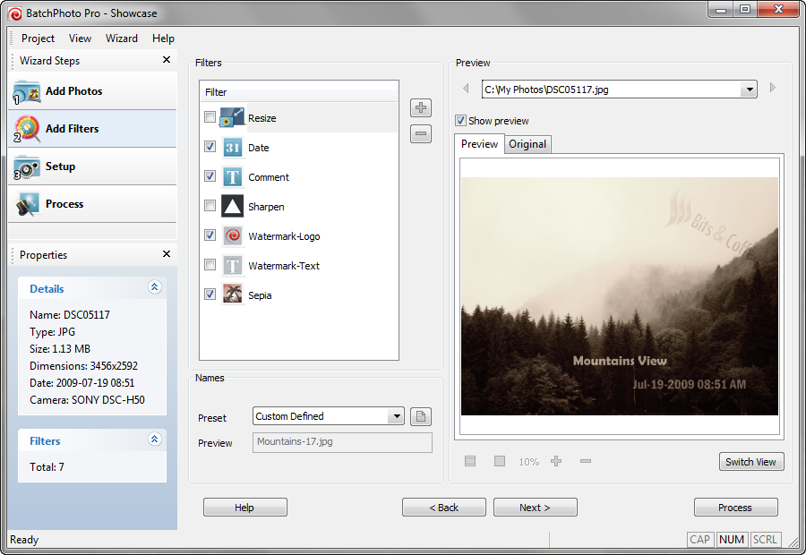This screenshot has width=806, height=555.
Task: Zoom out of the preview
Action: tap(586, 461)
